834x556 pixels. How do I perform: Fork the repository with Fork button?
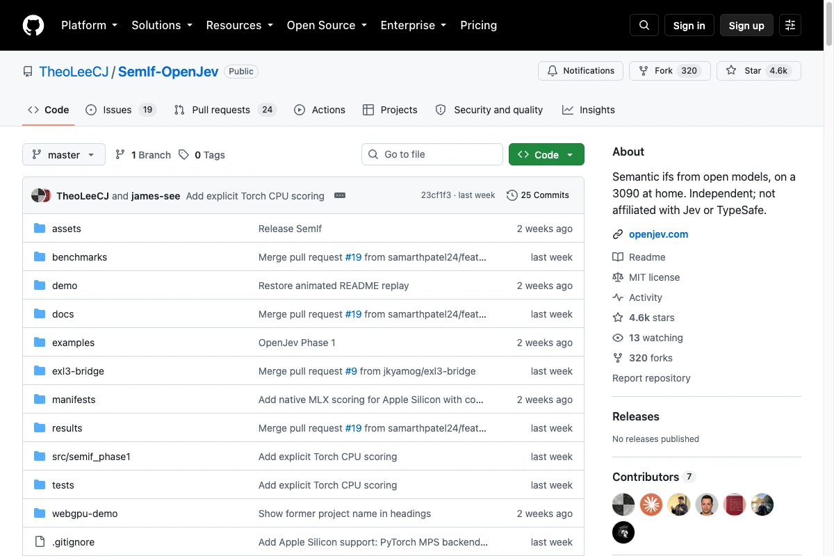[x=669, y=71]
